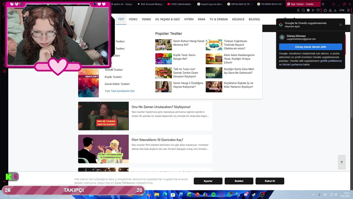Open the Çerez Politikamızı link
This screenshot has width=353, height=199.
(x=125, y=183)
